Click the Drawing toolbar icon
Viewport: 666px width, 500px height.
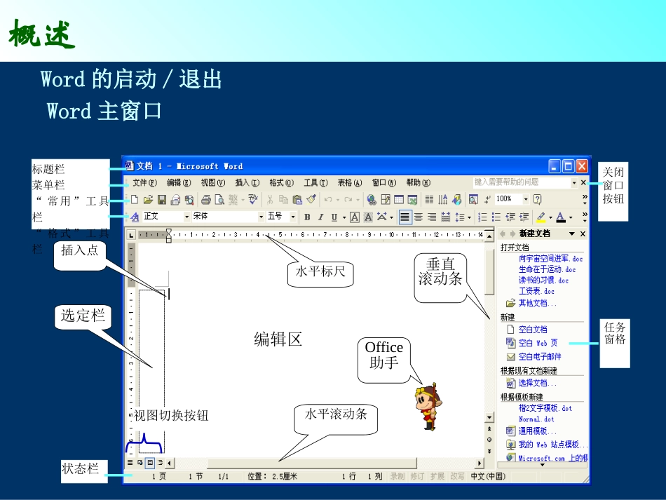point(456,199)
